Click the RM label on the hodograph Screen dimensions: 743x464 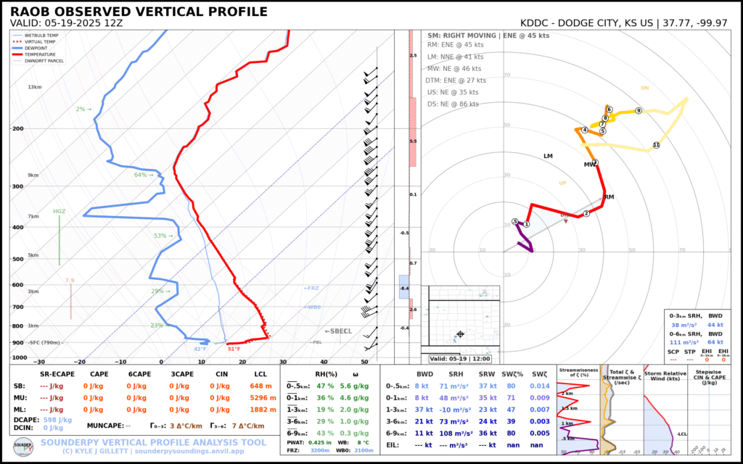pos(609,197)
